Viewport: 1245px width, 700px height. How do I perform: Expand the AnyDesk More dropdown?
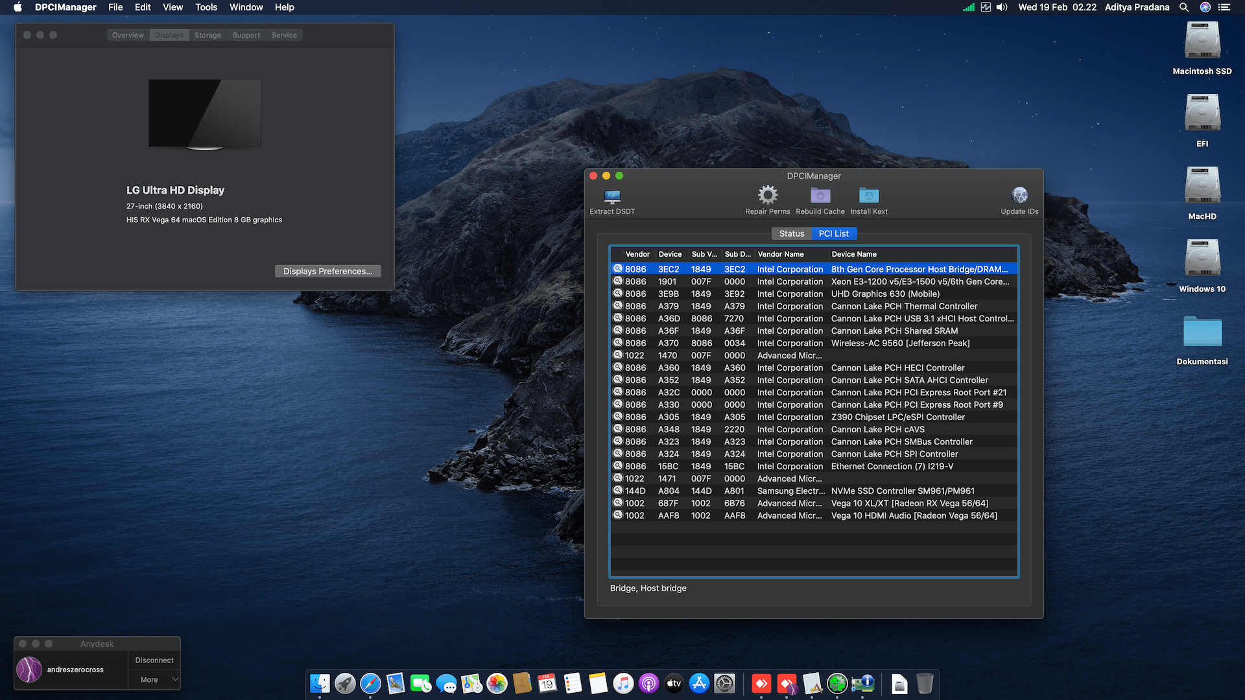point(154,679)
